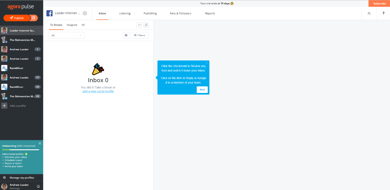
Task: Show the Assigned inbox items
Action: tap(72, 25)
